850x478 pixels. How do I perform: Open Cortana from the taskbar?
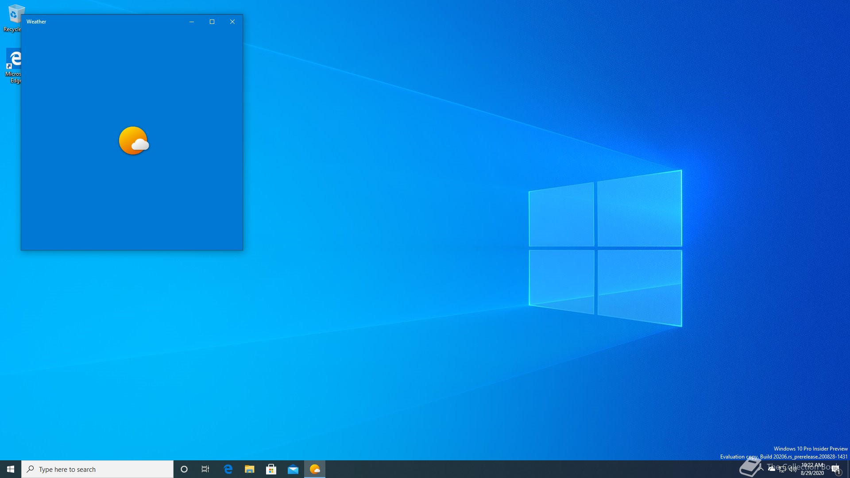(x=184, y=469)
